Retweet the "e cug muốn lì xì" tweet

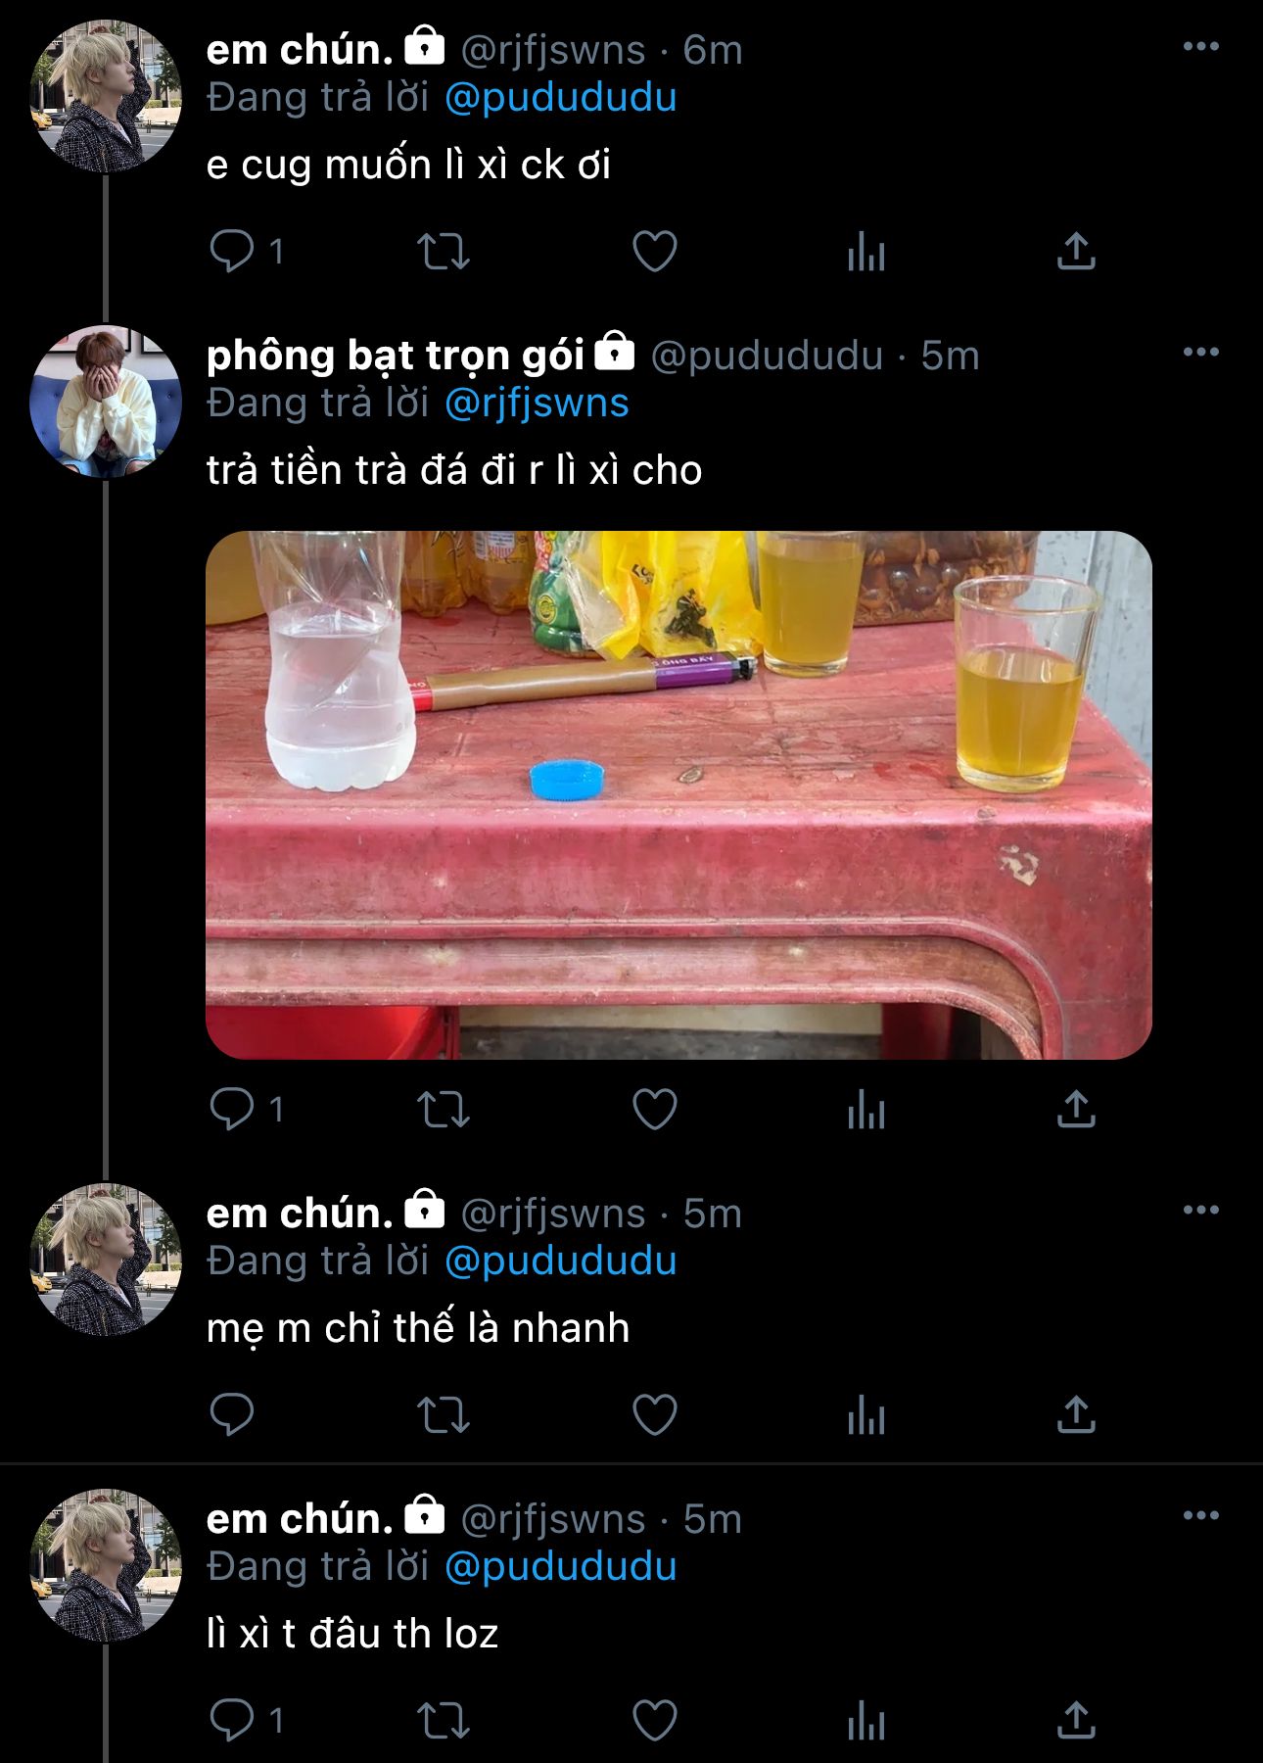pyautogui.click(x=444, y=252)
